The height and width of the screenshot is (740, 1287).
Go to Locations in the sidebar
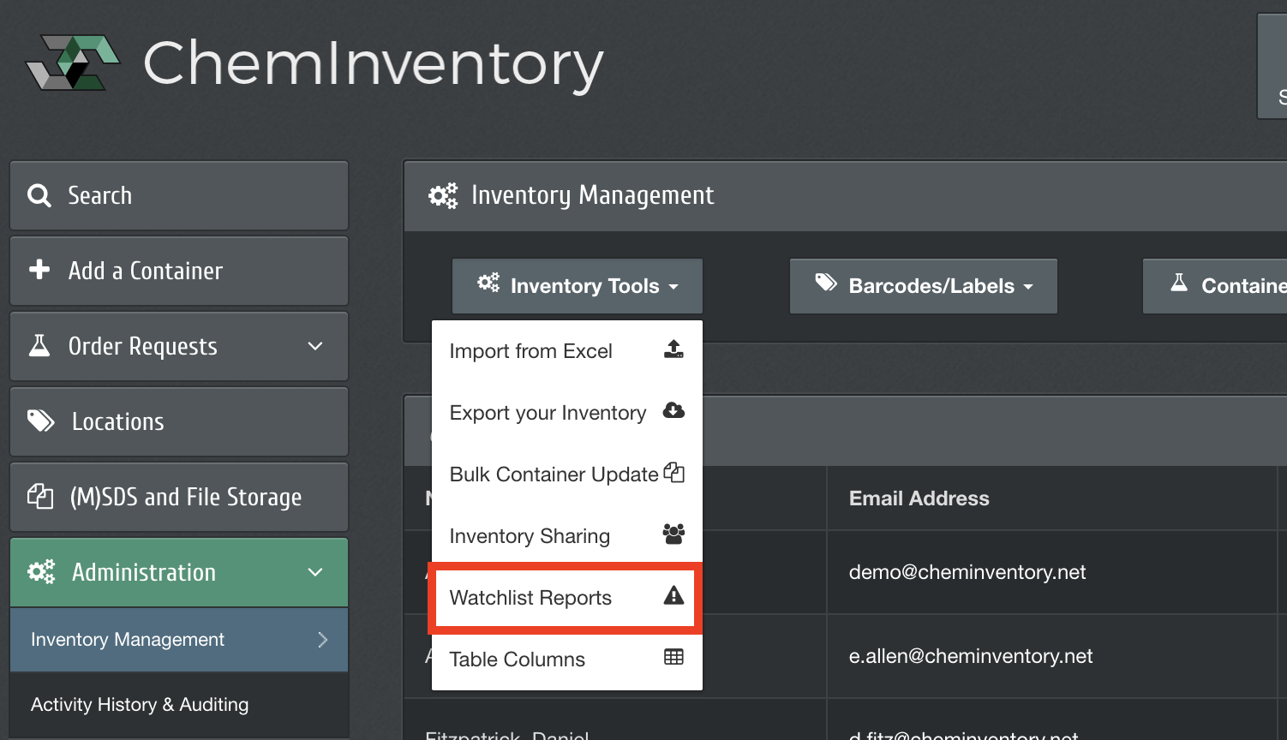click(179, 421)
